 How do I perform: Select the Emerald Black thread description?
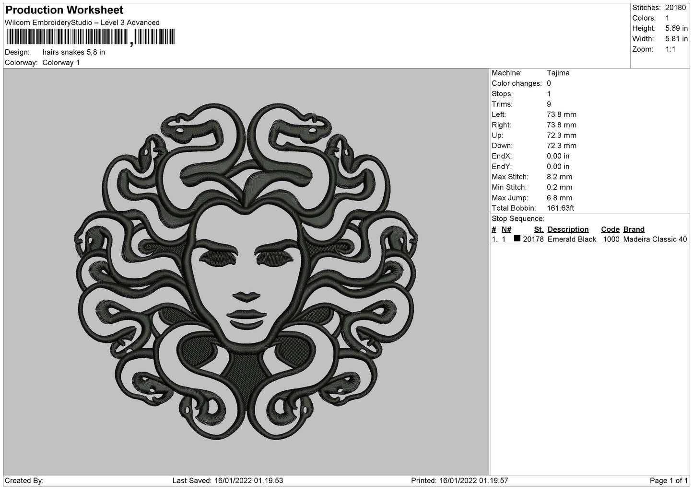[572, 239]
